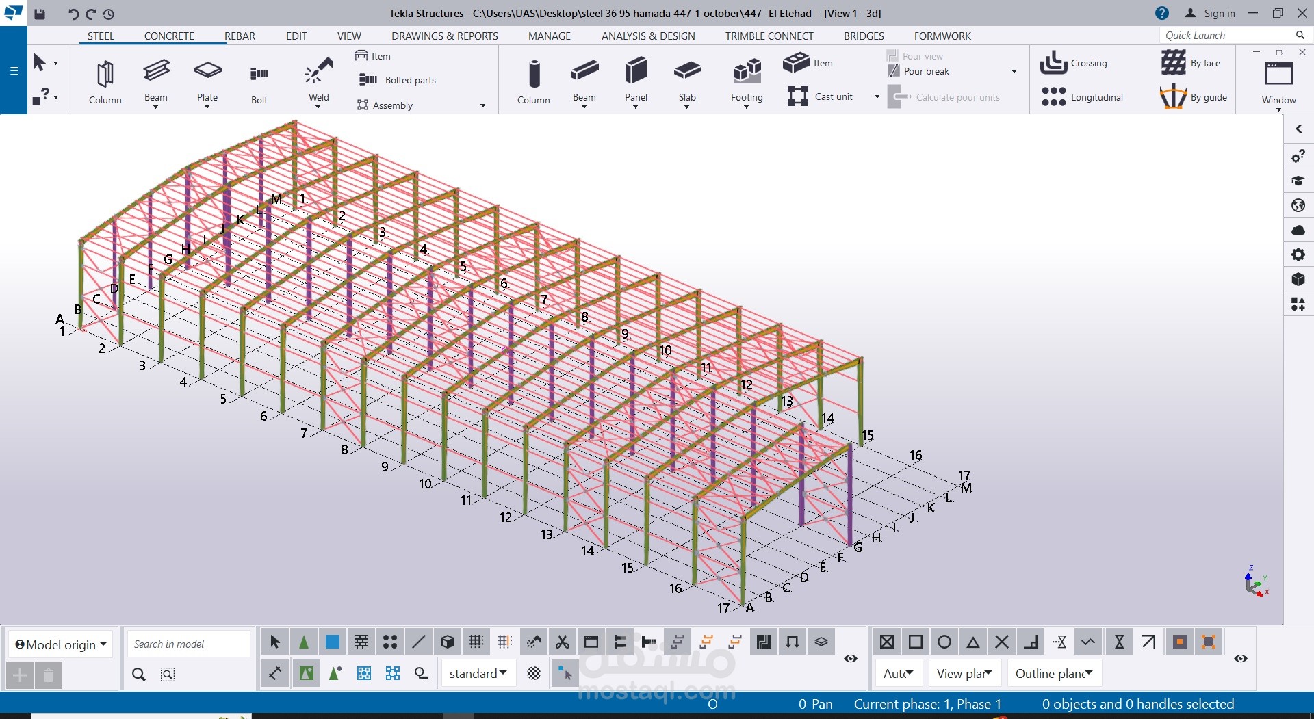Open the Help question mark icon
This screenshot has width=1314, height=719.
pyautogui.click(x=1162, y=13)
